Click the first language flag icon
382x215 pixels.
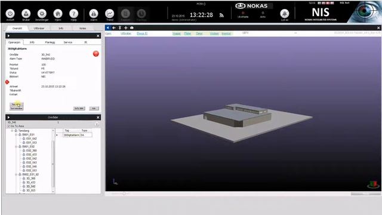coord(320,3)
